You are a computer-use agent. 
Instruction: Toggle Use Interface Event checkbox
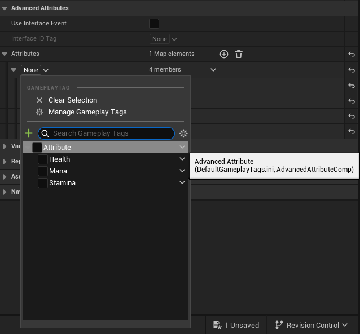click(x=154, y=24)
